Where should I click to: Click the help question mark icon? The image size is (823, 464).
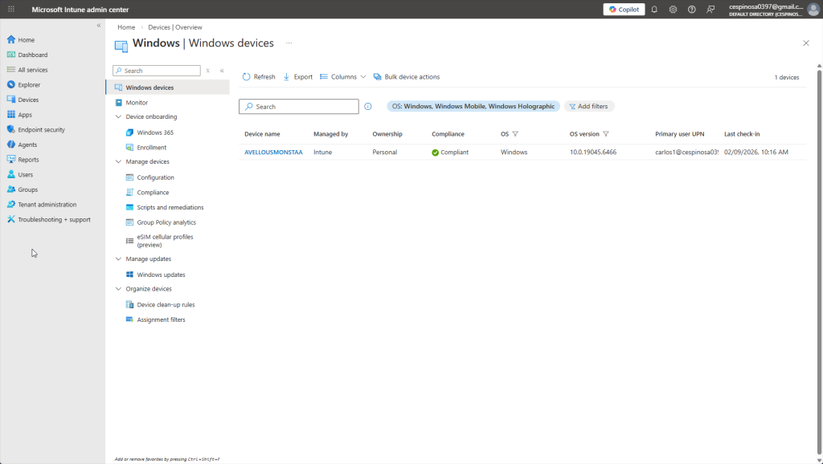[691, 10]
